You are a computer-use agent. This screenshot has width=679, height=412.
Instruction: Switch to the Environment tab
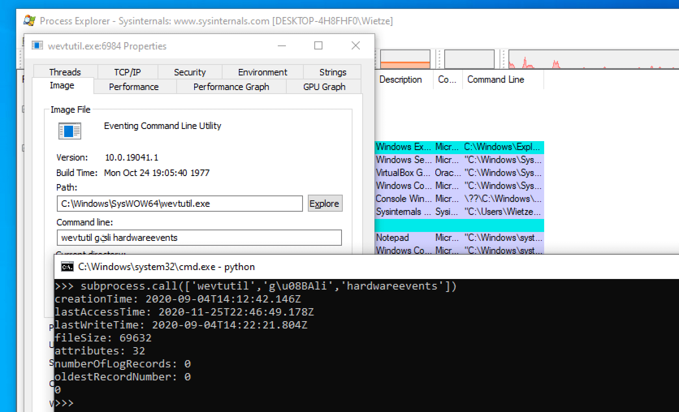pos(262,72)
